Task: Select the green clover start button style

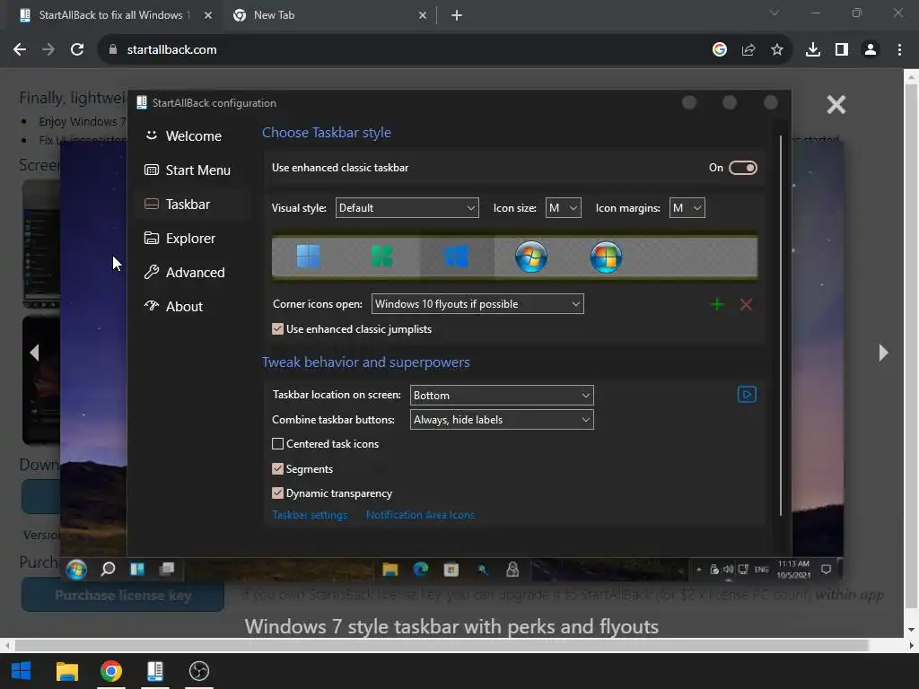Action: coord(382,257)
